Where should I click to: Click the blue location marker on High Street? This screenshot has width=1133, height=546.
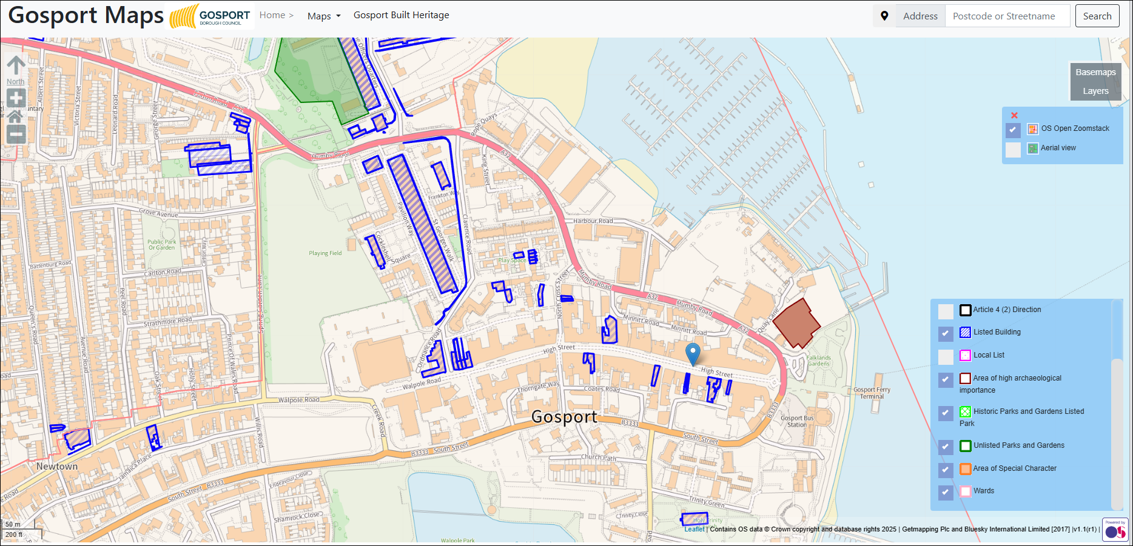(x=693, y=353)
